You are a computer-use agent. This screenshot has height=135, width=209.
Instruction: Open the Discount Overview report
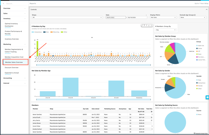tap(12, 68)
